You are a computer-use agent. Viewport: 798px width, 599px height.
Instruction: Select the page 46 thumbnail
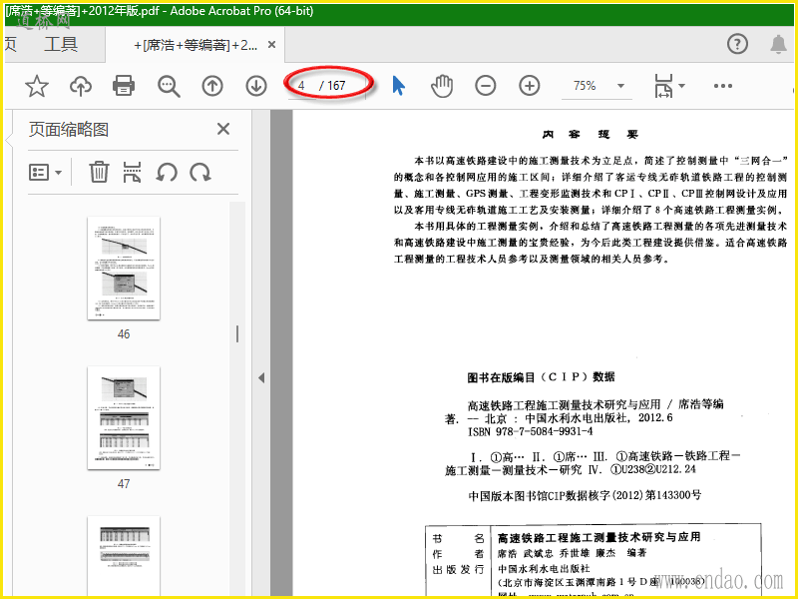coord(124,269)
